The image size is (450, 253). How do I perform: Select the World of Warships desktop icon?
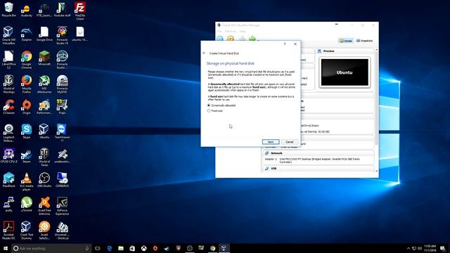click(x=8, y=84)
